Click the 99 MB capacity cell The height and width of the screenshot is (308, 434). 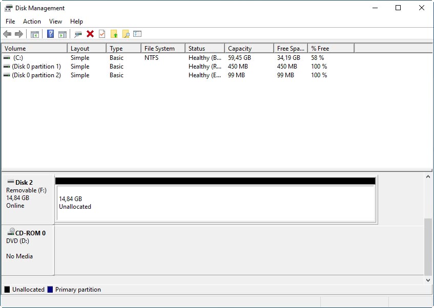tap(236, 75)
